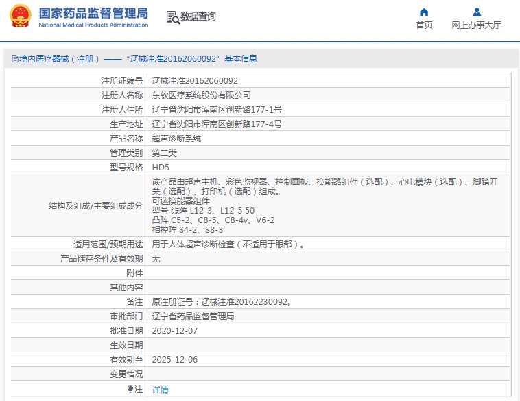
Task: Click the 适用范围/预期用途 label
Action: click(108, 244)
